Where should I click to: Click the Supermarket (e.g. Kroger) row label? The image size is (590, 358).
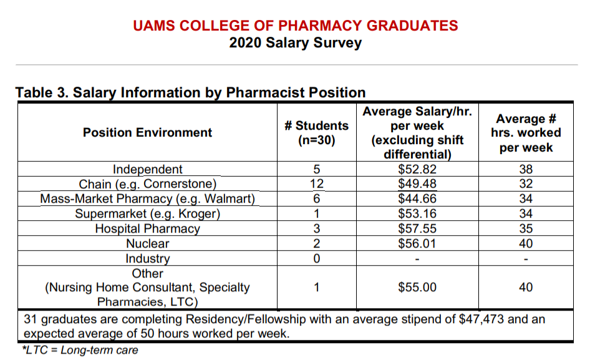tap(147, 213)
